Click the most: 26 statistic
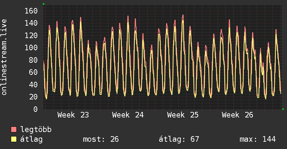 [101, 139]
